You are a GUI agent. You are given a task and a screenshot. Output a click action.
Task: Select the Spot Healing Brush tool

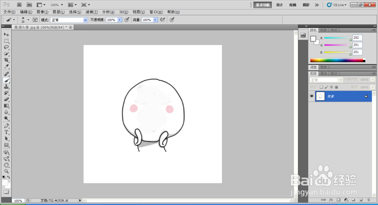tap(6, 74)
